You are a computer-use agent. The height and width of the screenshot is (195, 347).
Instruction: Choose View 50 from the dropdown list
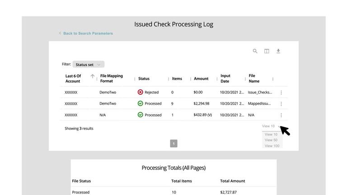pyautogui.click(x=271, y=140)
